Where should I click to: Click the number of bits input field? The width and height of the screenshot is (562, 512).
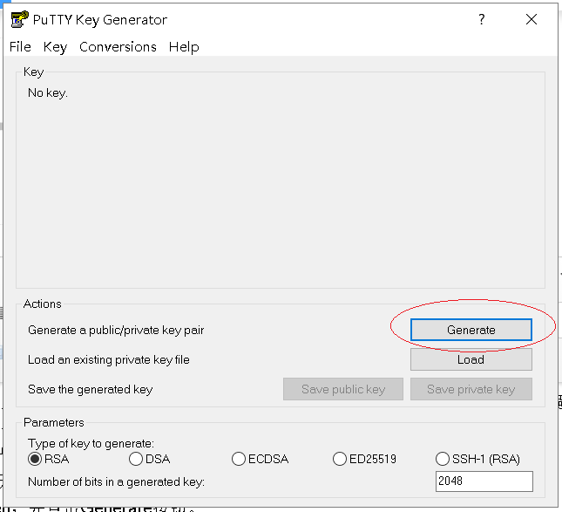click(484, 481)
